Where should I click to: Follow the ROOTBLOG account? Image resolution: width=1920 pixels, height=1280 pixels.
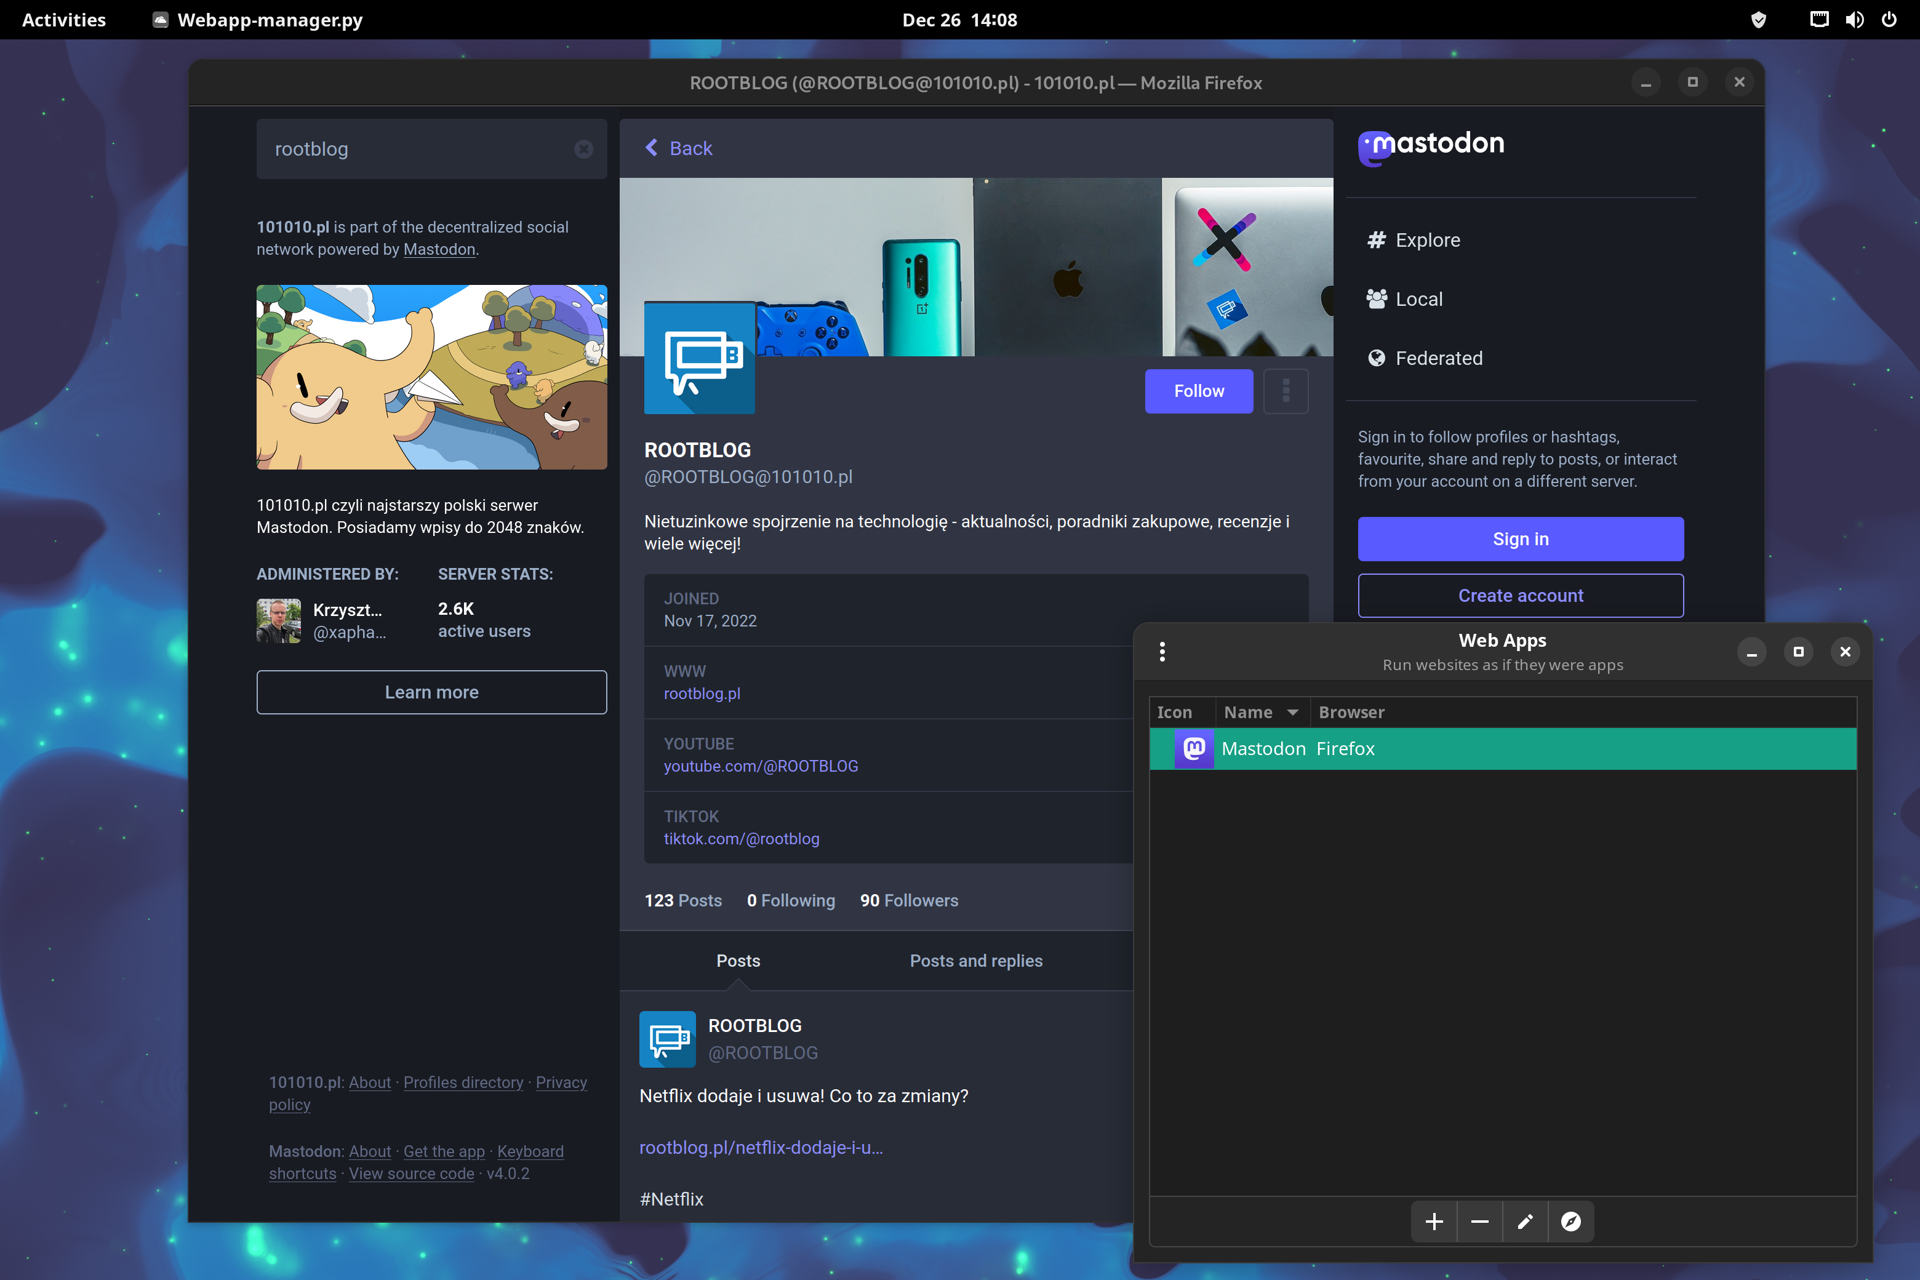pos(1198,391)
